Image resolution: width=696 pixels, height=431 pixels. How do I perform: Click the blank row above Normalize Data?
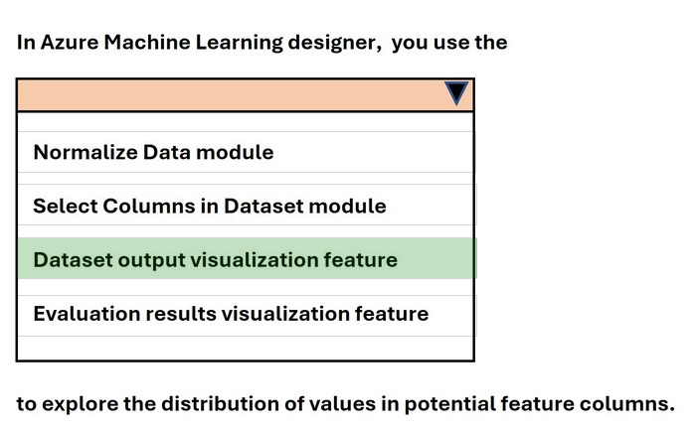click(x=245, y=122)
